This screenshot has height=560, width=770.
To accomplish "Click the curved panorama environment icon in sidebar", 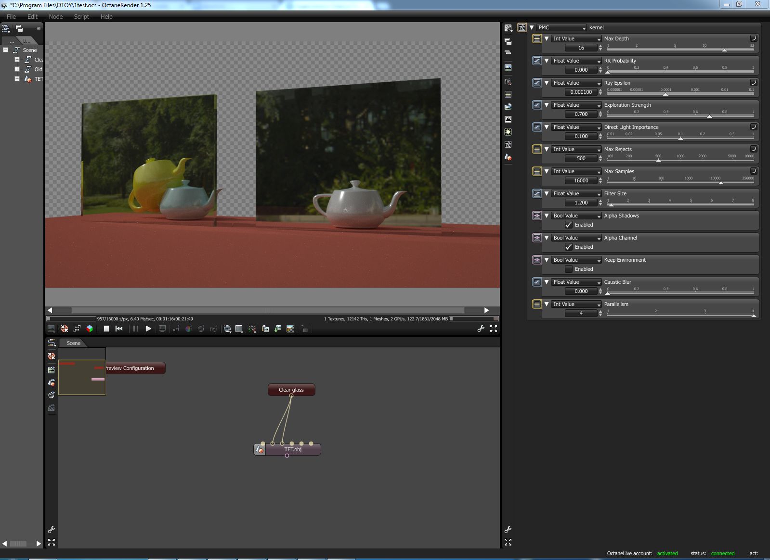I will pos(508,107).
